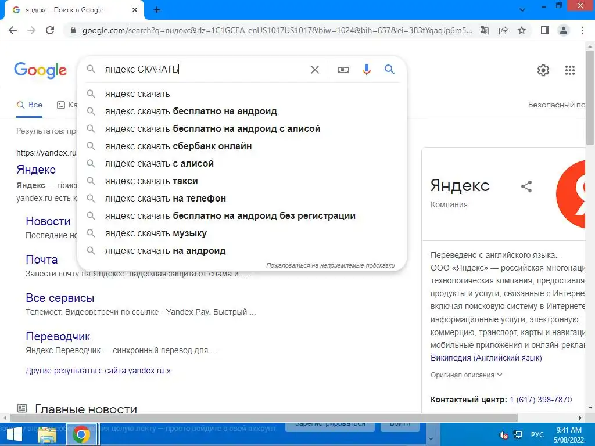The image size is (595, 446).
Task: Click the vertical scrollbar thumb
Action: click(590, 97)
